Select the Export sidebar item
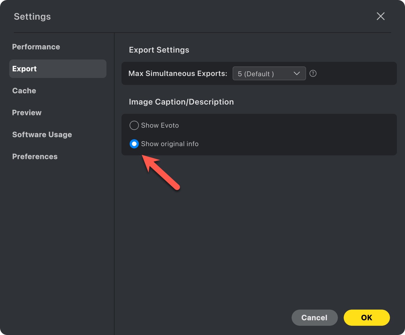 [x=58, y=69]
